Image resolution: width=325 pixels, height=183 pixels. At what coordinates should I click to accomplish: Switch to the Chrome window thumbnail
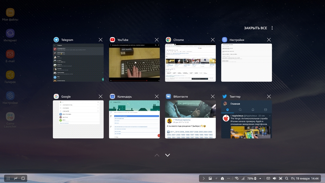click(x=190, y=63)
